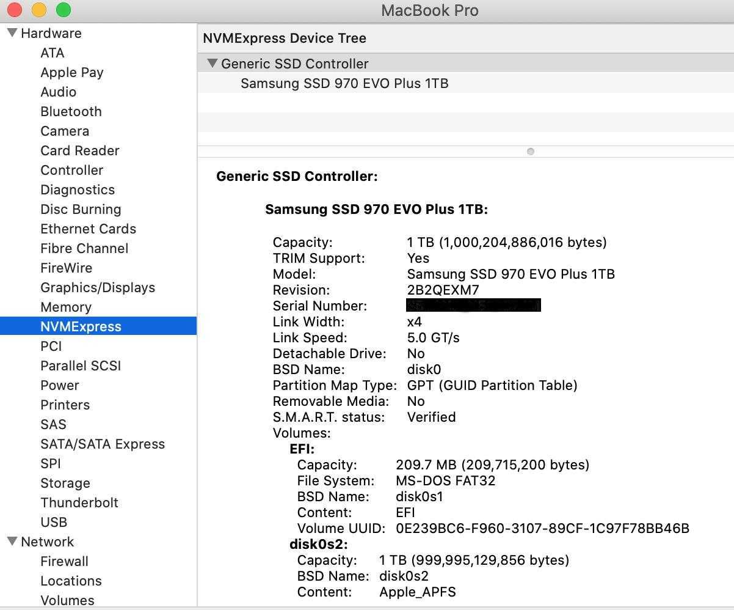Select SATA/SATA Express in the sidebar
The width and height of the screenshot is (734, 610).
pyautogui.click(x=103, y=444)
